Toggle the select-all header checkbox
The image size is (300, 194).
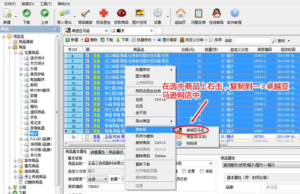(87, 49)
